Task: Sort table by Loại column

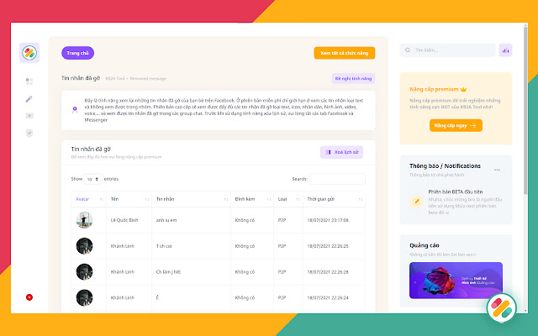Action: [288, 199]
